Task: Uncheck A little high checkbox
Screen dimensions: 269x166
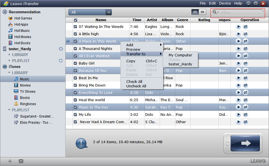Action: [x=75, y=34]
